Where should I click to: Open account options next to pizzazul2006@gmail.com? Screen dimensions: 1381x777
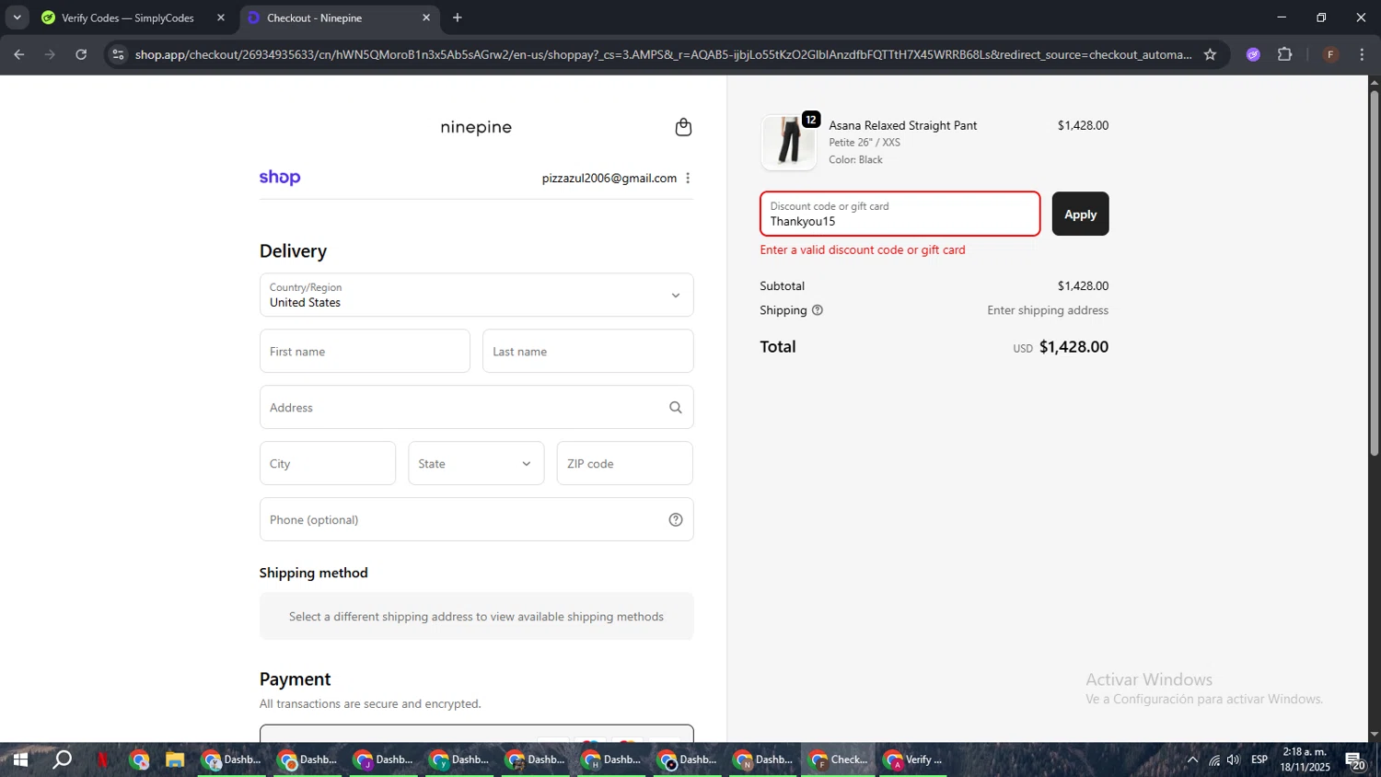688,178
